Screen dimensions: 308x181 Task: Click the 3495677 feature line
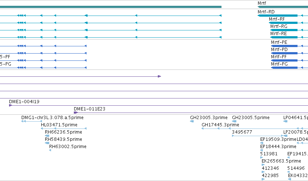258,136
